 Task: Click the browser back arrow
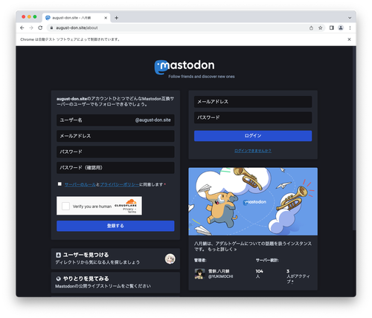pos(22,27)
